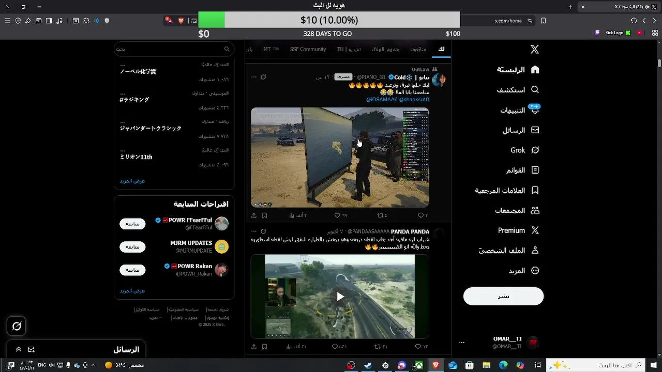
Task: Share the PIANO_G1 post
Action: pyautogui.click(x=254, y=215)
